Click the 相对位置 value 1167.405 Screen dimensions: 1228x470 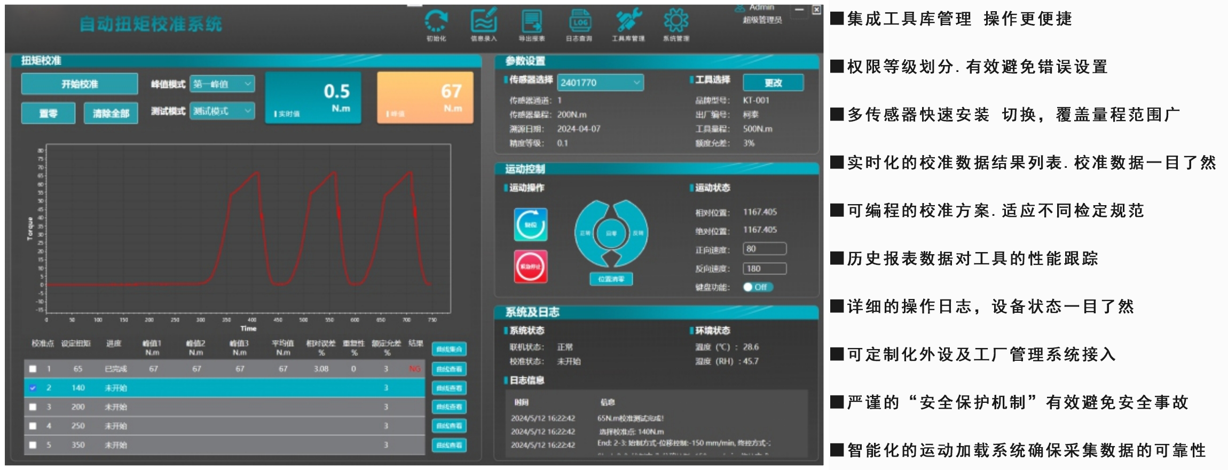point(760,212)
